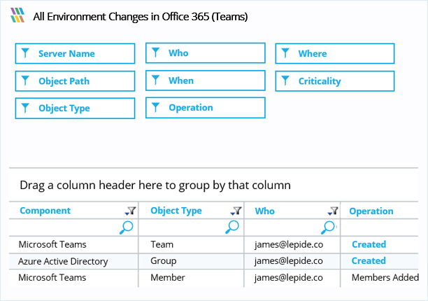
Task: Open Who column filter dropdown
Action: [x=333, y=211]
